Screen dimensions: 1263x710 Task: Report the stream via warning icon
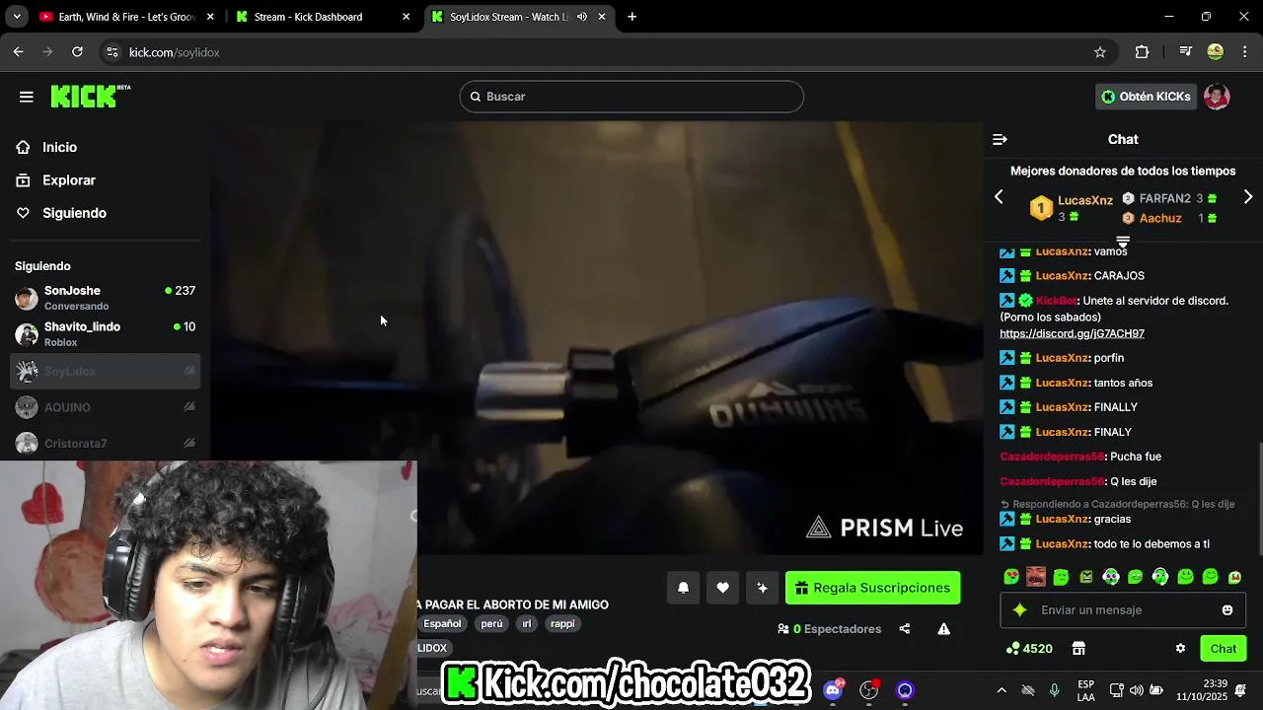point(944,629)
